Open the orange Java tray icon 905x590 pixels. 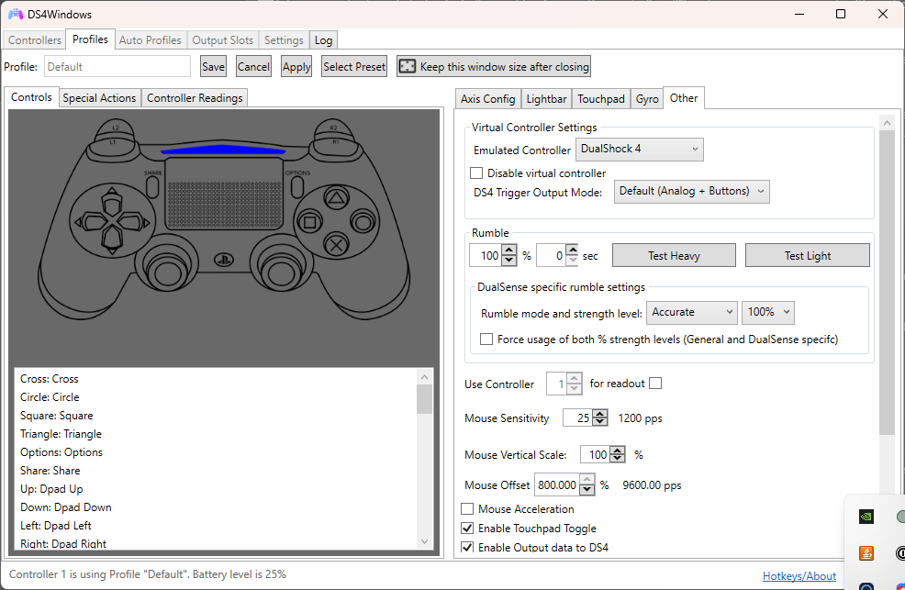coord(866,553)
